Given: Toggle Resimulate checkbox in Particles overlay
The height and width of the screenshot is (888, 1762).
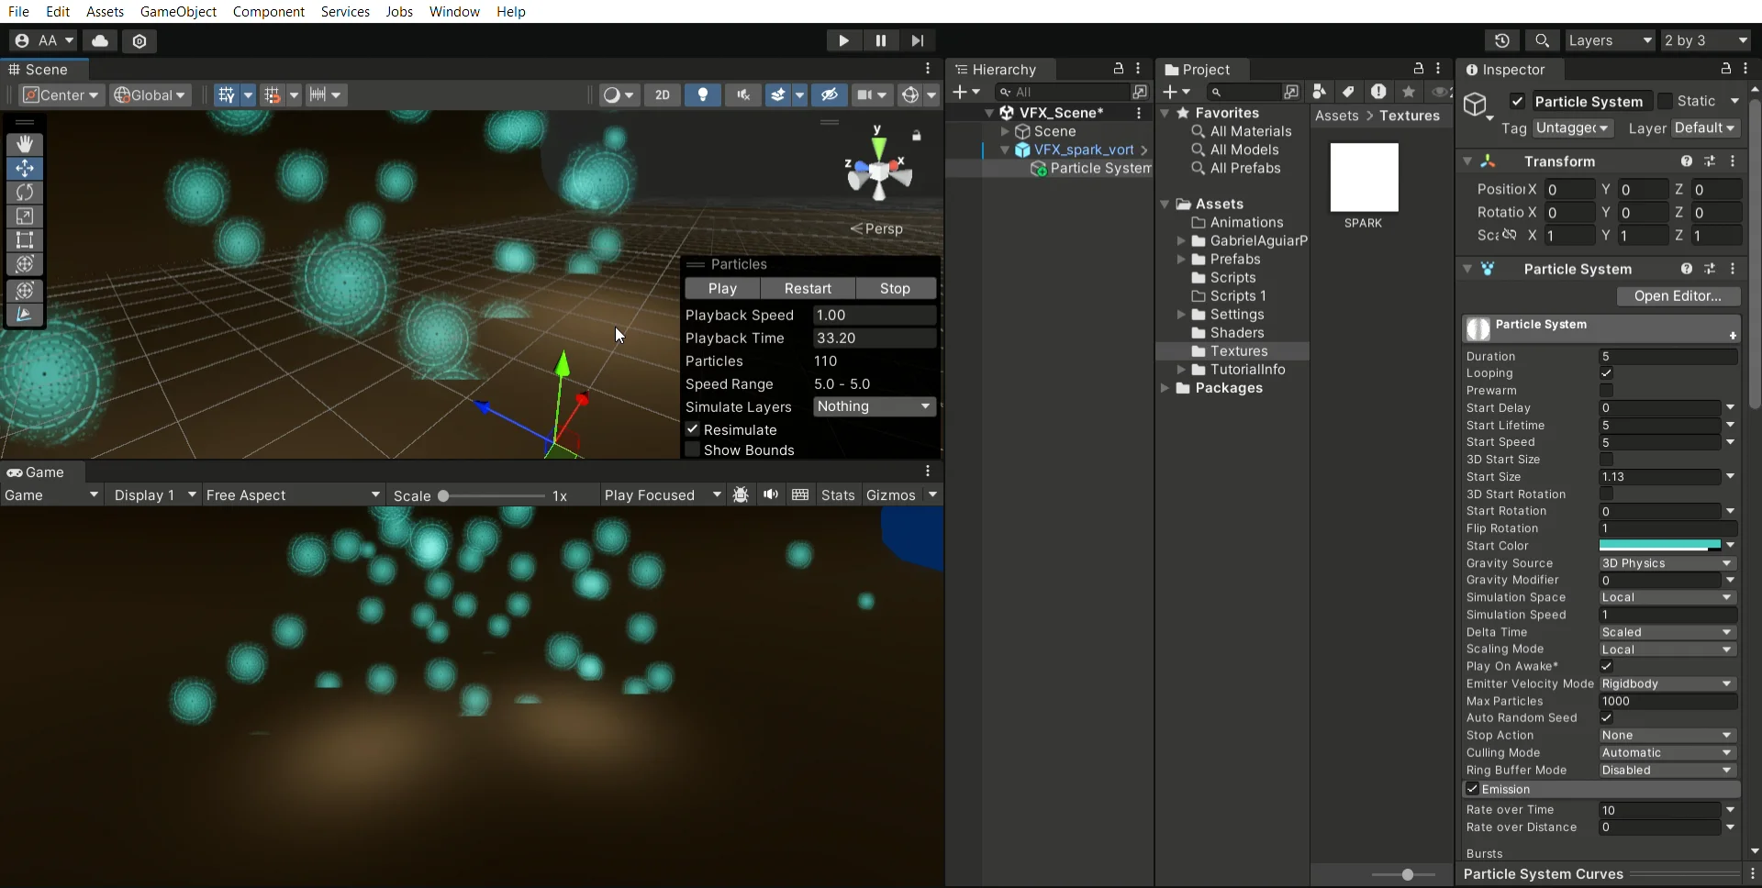Looking at the screenshot, I should point(693,429).
